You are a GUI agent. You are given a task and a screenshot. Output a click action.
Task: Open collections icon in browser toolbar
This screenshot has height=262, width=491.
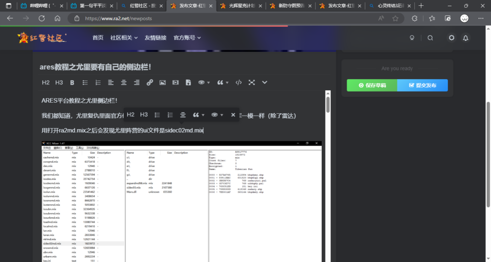448,19
